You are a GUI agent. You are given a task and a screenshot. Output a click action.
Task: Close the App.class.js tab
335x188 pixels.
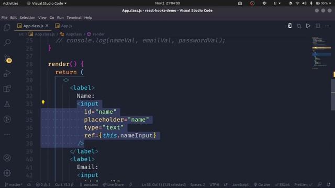[x=47, y=26]
